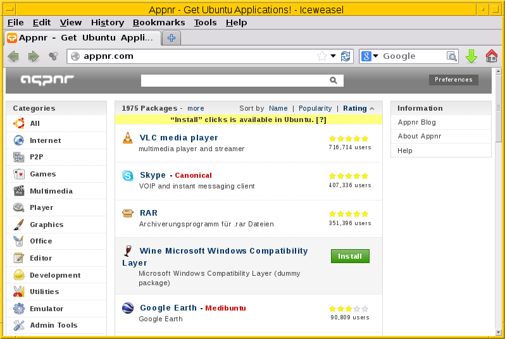The width and height of the screenshot is (505, 339).
Task: Click the VLC media player cone icon
Action: point(128,138)
